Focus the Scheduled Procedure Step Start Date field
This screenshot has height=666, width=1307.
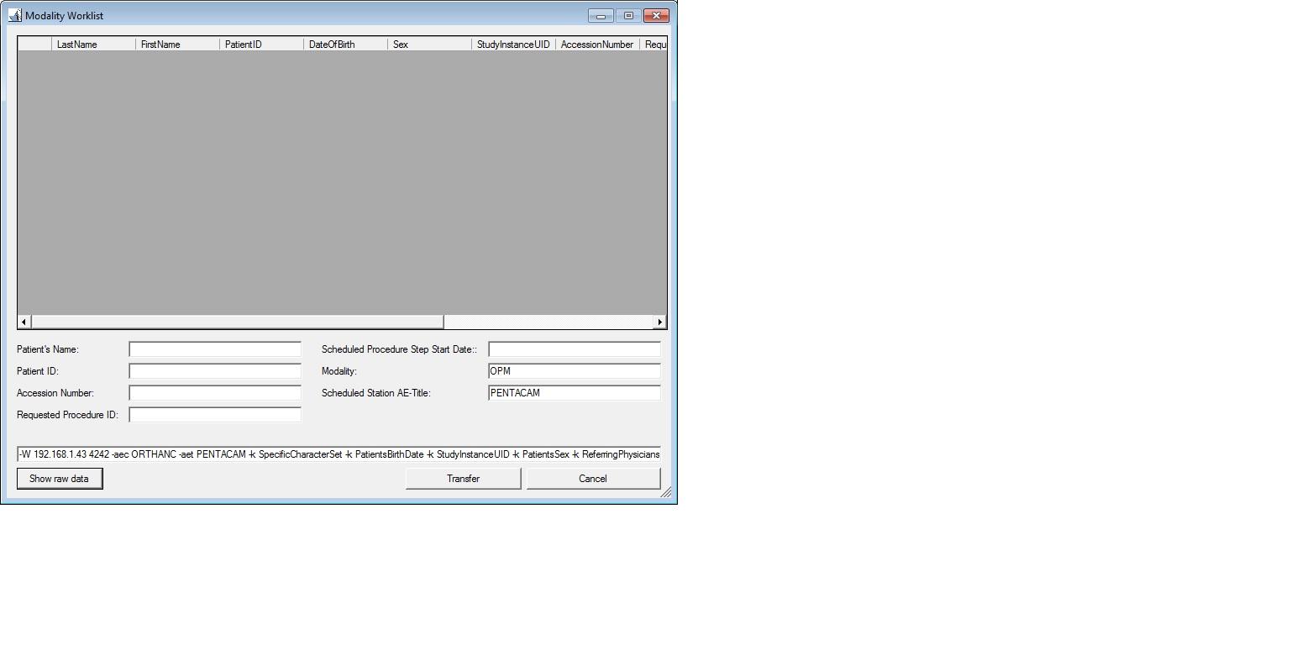(x=575, y=349)
